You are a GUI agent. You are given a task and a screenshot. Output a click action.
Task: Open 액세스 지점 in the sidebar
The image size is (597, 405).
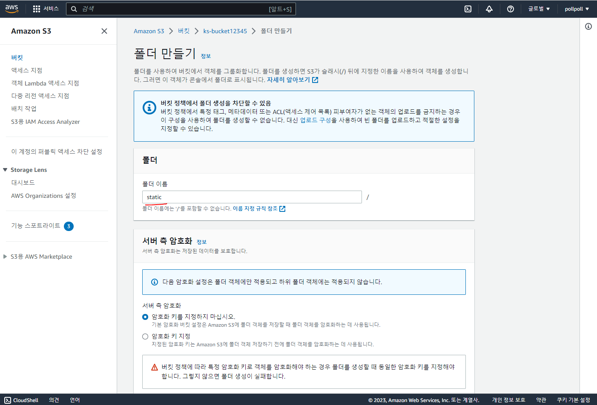[26, 70]
